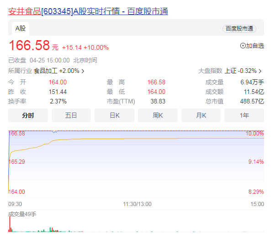Click the 上证 index name

[x=230, y=71]
